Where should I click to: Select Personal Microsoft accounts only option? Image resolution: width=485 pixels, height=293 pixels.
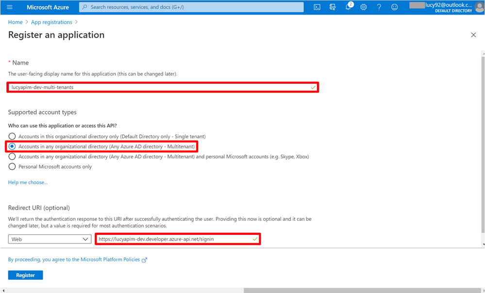coord(50,166)
